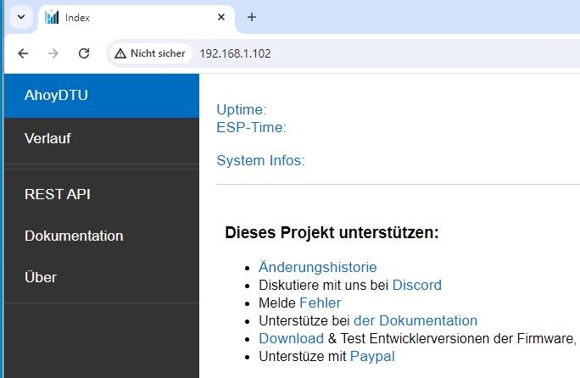Focus the address bar showing 192.168.1.102
The width and height of the screenshot is (580, 378).
click(339, 53)
